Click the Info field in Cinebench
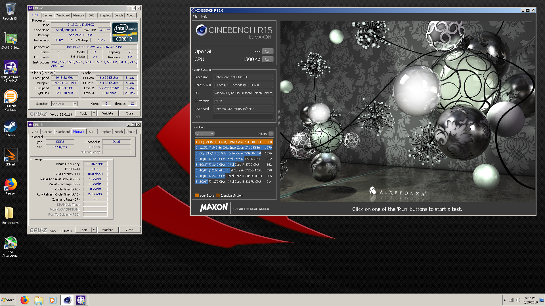Viewport: 545px width, 306px height. click(243, 117)
